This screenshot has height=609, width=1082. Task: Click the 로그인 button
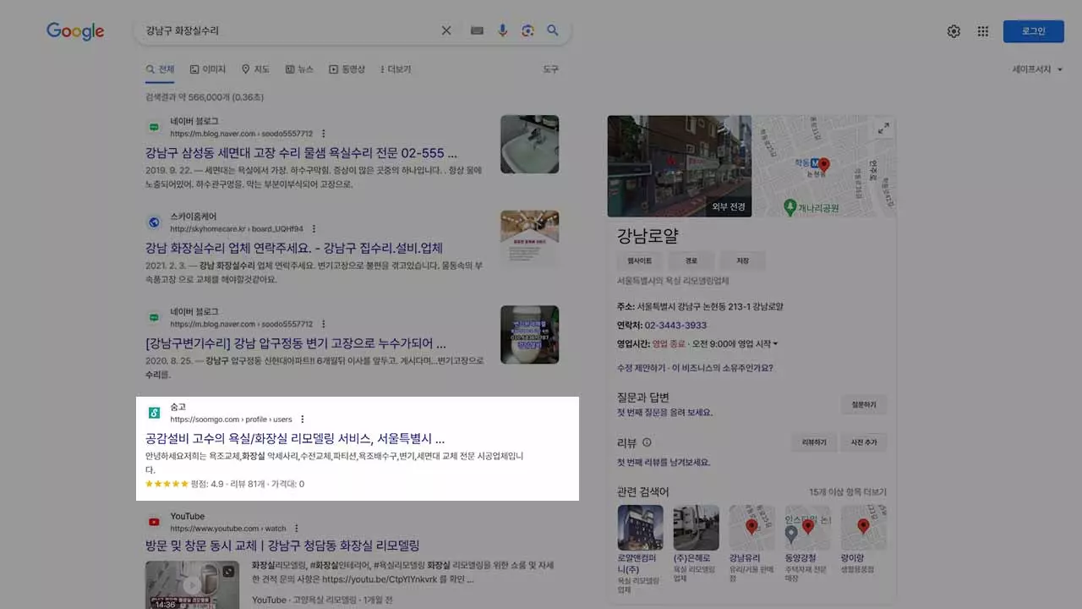coord(1033,31)
